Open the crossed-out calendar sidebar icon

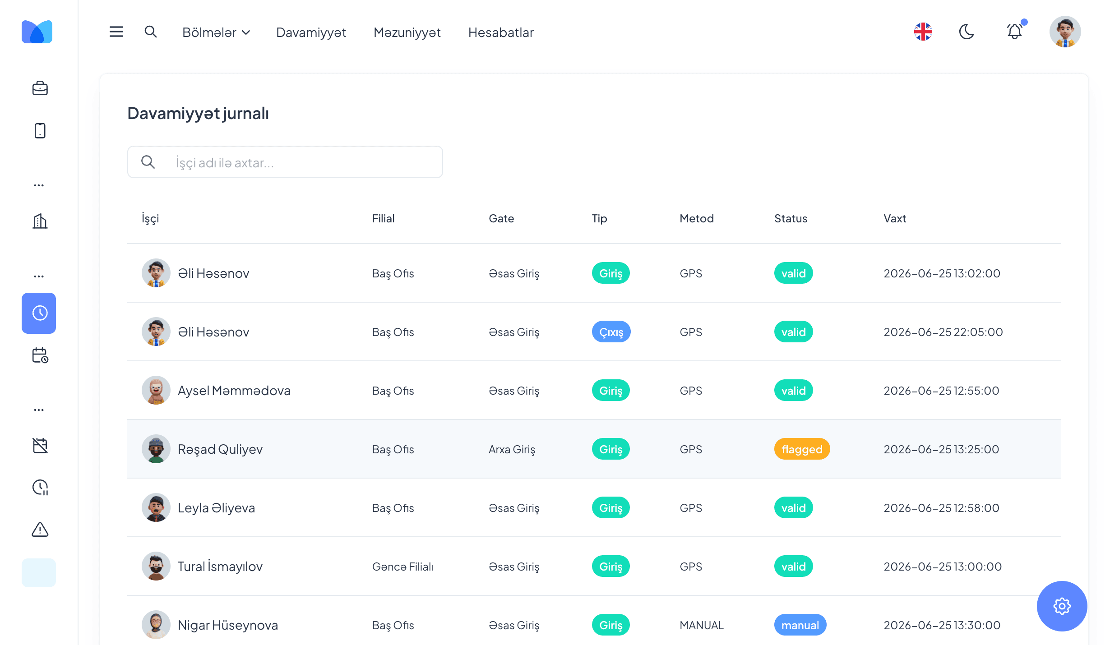[x=40, y=446]
